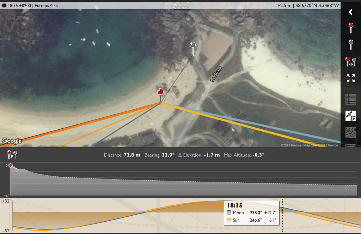Select the red primary pin tool

(x=351, y=28)
